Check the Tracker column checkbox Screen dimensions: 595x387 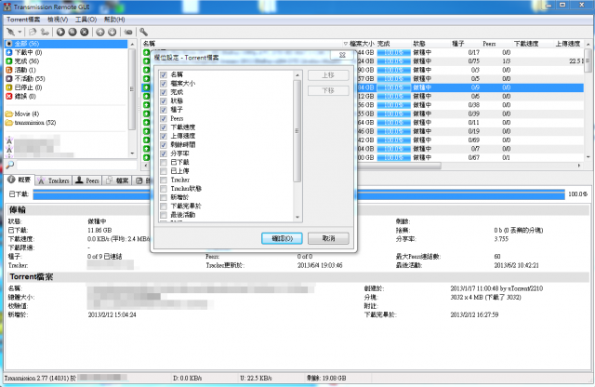click(164, 180)
